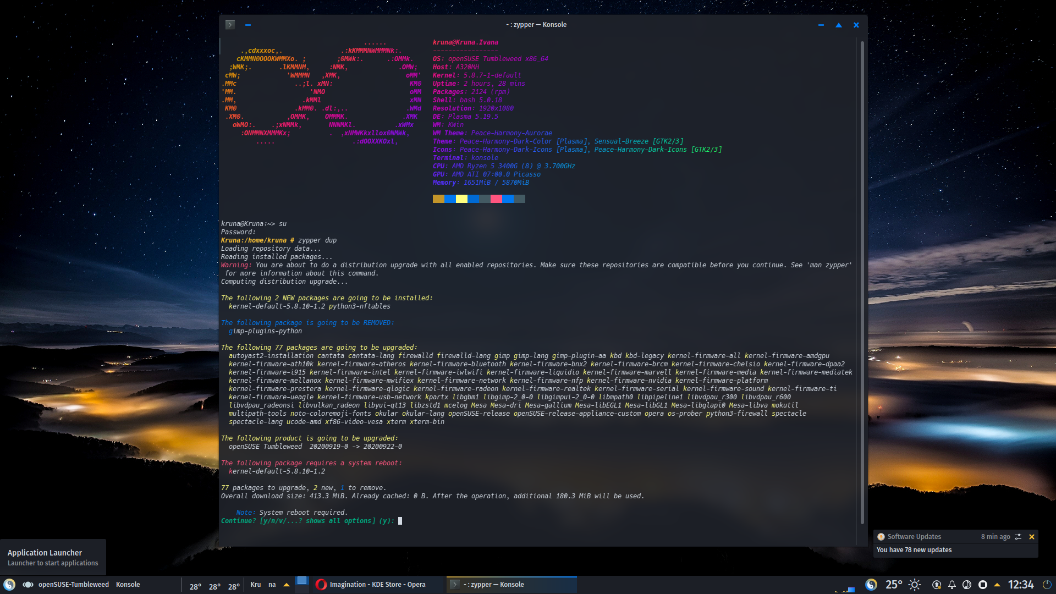Click the titlebar pin/keep-above dash button
The height and width of the screenshot is (594, 1056).
[248, 25]
